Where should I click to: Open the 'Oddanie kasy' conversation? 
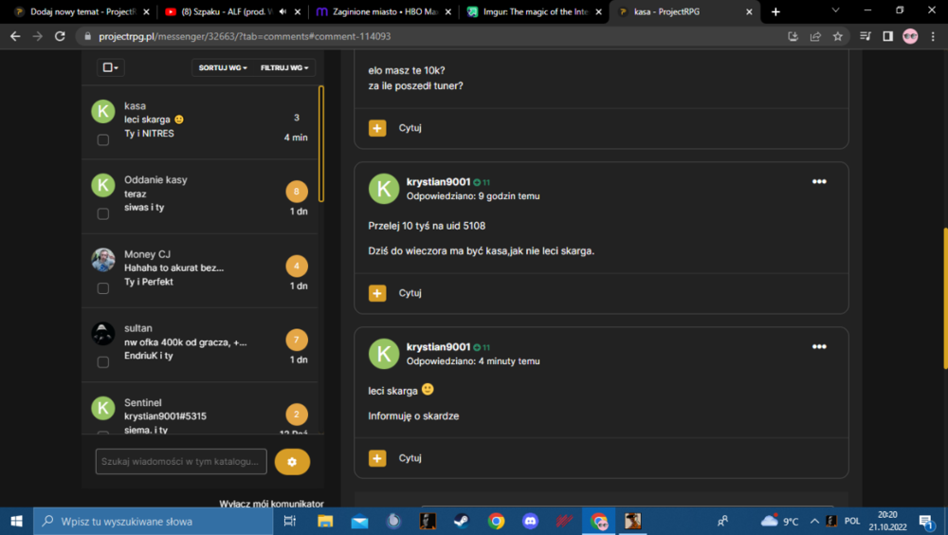pyautogui.click(x=199, y=196)
